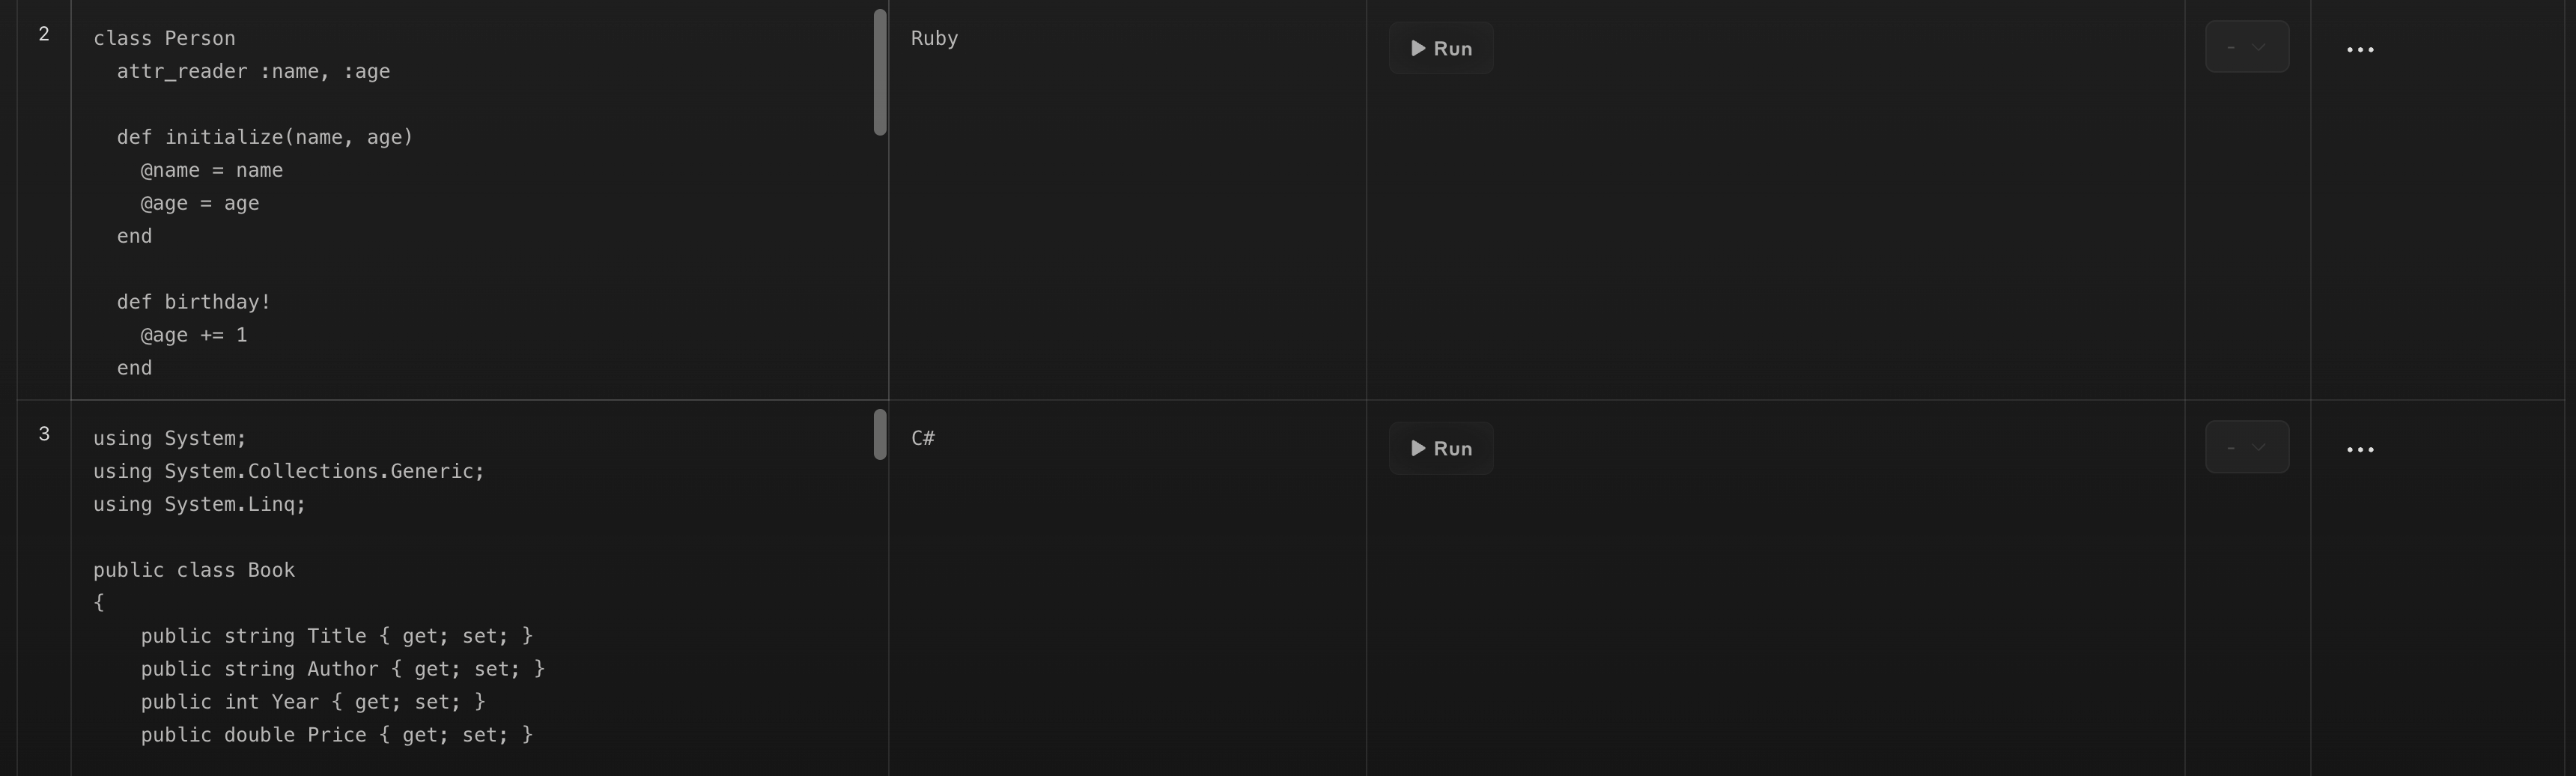Select row number 2
This screenshot has width=2576, height=776.
coord(44,34)
